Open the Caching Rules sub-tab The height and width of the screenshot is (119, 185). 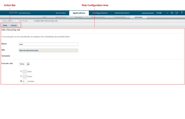coord(119,17)
